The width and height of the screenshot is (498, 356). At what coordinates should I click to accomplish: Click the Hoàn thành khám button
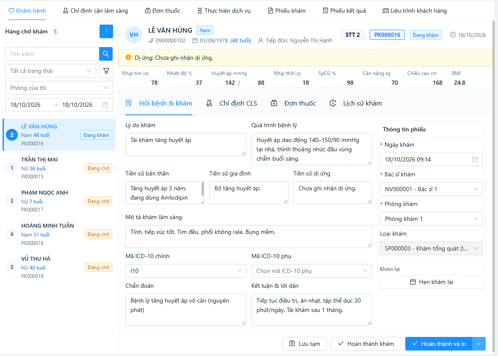[366, 344]
